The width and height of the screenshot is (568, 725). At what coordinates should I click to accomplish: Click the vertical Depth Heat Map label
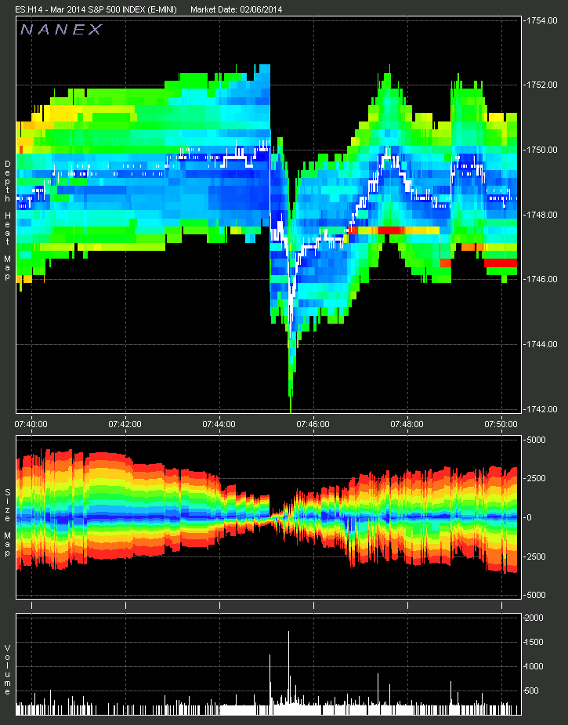pyautogui.click(x=8, y=212)
